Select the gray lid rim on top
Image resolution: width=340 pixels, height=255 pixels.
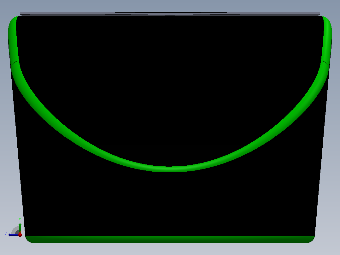[170, 14]
